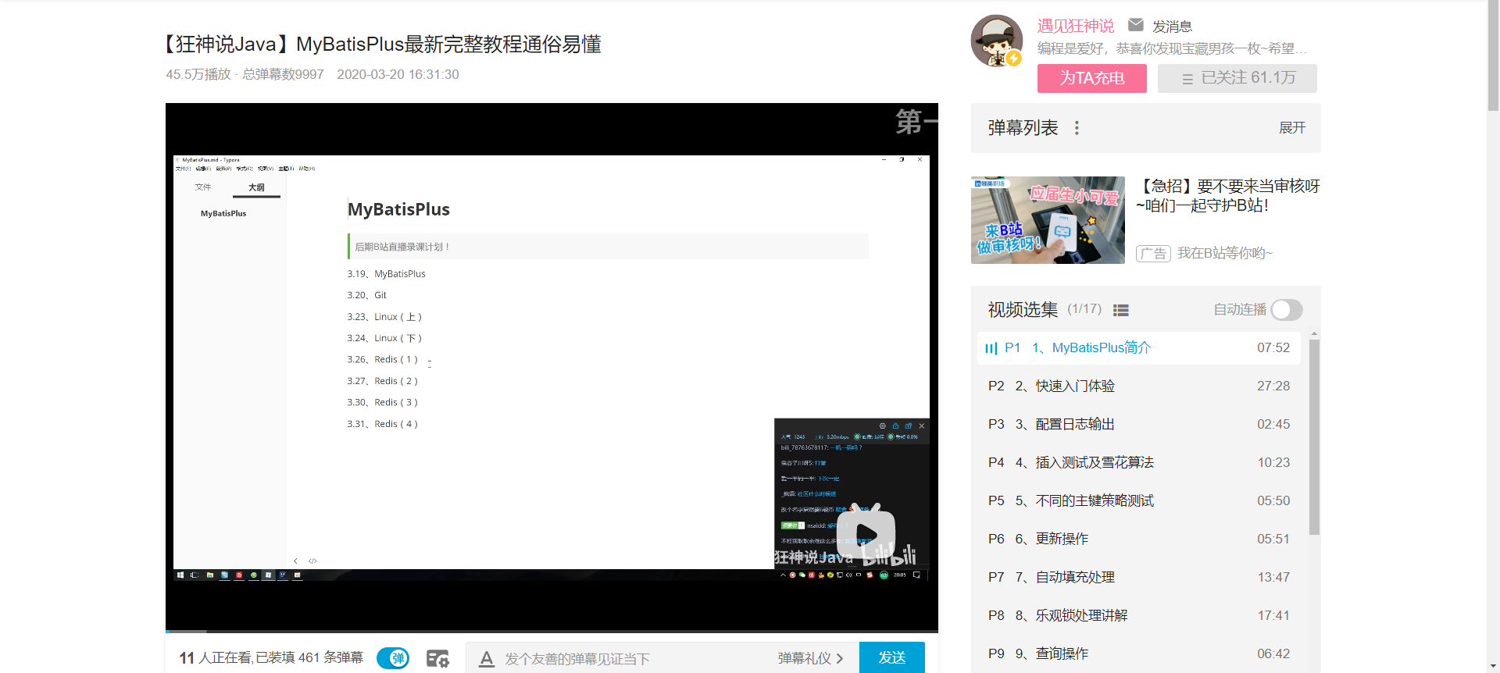Select P7 7、自动填充处理 episode
This screenshot has width=1500, height=673.
1139,577
